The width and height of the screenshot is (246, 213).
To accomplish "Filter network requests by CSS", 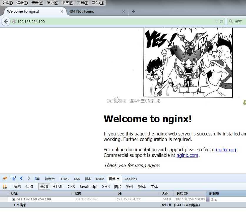I will [x=71, y=187].
